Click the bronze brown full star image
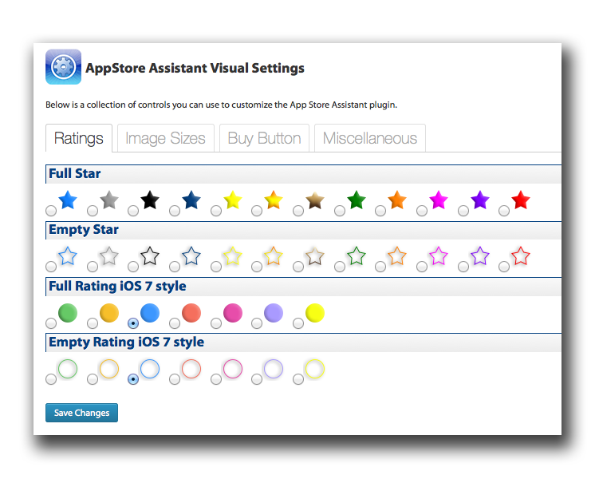The height and width of the screenshot is (479, 595). 315,200
